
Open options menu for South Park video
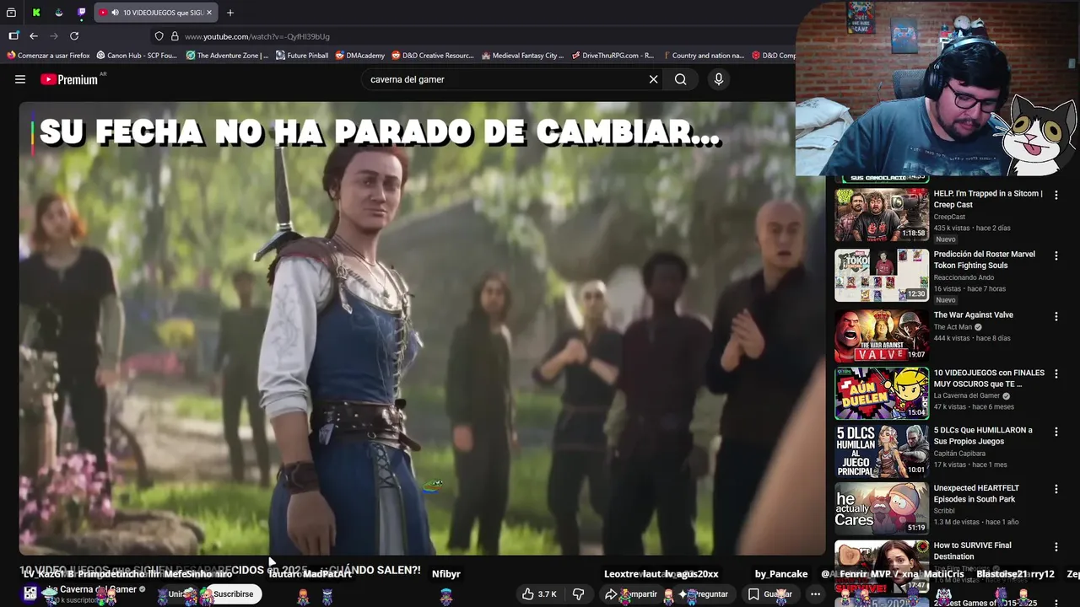pyautogui.click(x=1056, y=489)
